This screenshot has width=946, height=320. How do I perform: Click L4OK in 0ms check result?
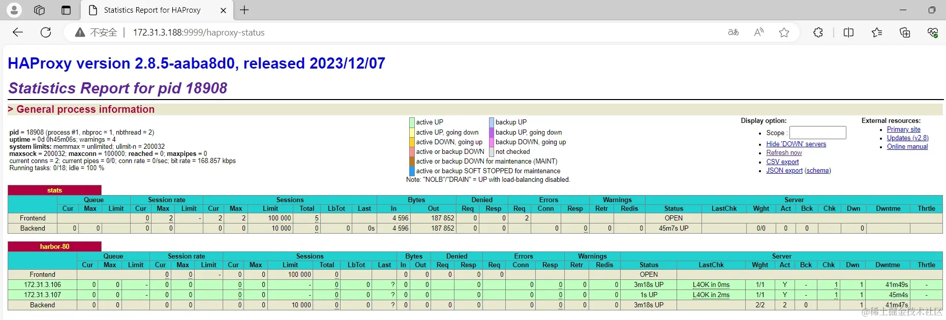tap(711, 285)
